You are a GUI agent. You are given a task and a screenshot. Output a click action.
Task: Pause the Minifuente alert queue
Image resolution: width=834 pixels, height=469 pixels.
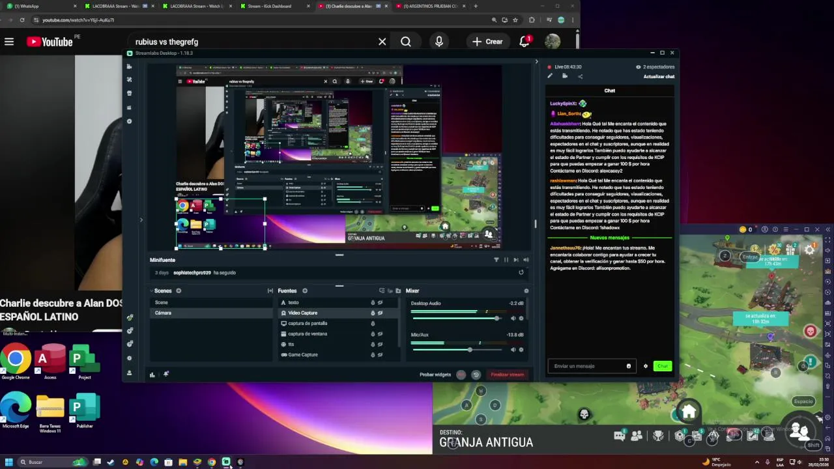coord(506,260)
